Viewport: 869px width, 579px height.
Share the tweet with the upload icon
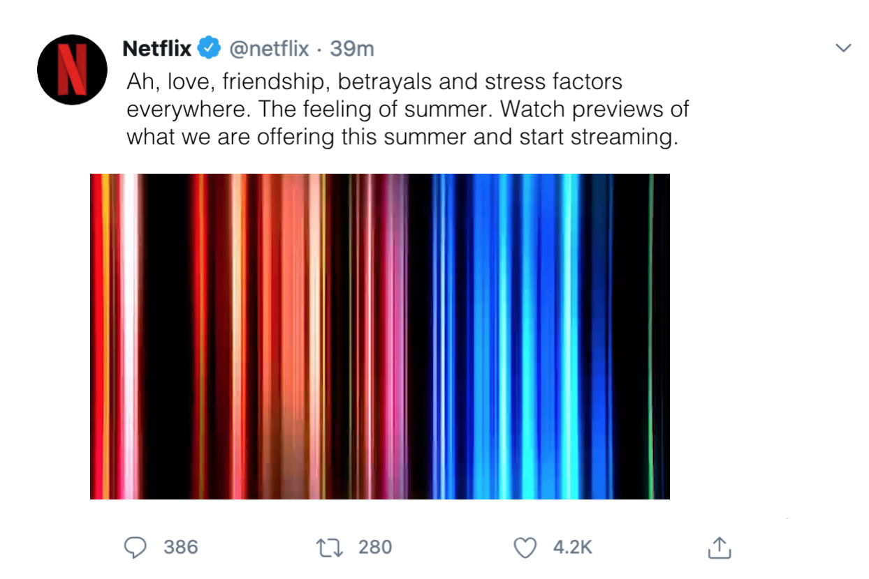point(720,547)
